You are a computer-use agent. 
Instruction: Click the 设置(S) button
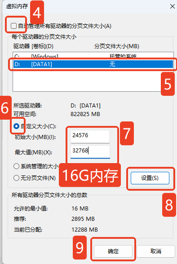pos(150,178)
